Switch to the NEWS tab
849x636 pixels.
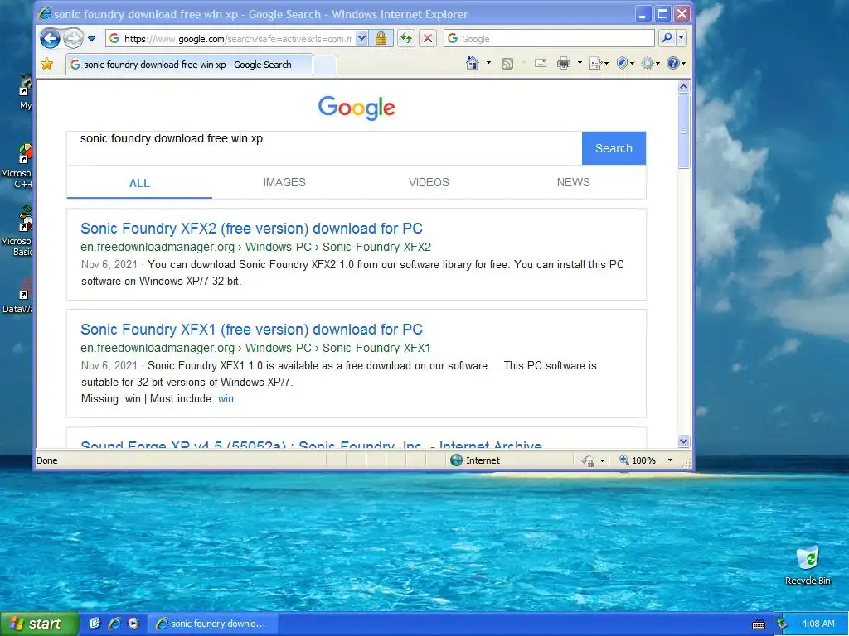pyautogui.click(x=574, y=182)
